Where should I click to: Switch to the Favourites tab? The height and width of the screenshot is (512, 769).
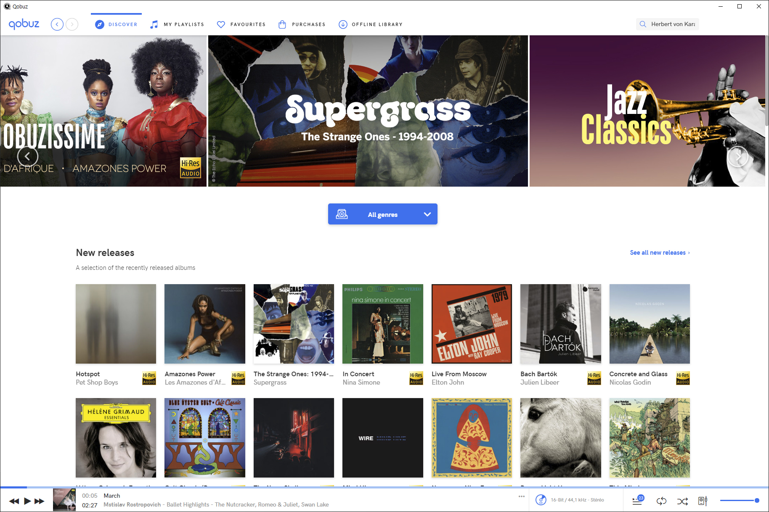(241, 24)
